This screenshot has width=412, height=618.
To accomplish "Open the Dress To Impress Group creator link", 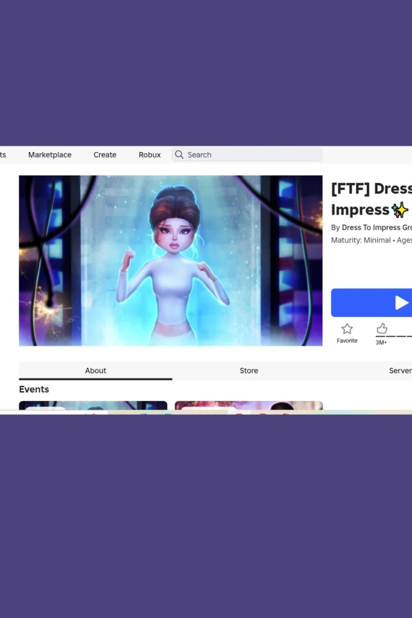I will point(376,228).
